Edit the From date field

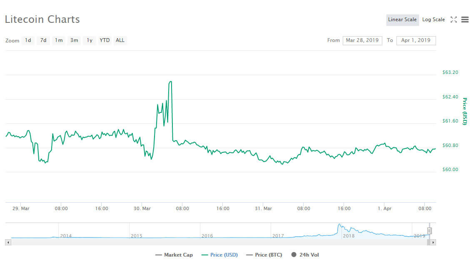click(362, 40)
